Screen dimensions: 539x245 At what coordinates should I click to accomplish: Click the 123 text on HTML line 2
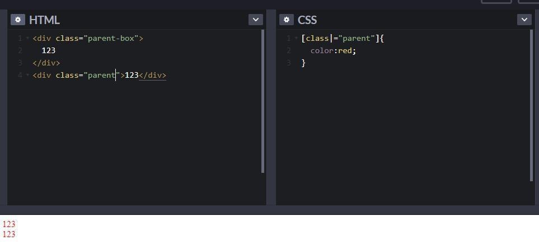click(x=49, y=51)
